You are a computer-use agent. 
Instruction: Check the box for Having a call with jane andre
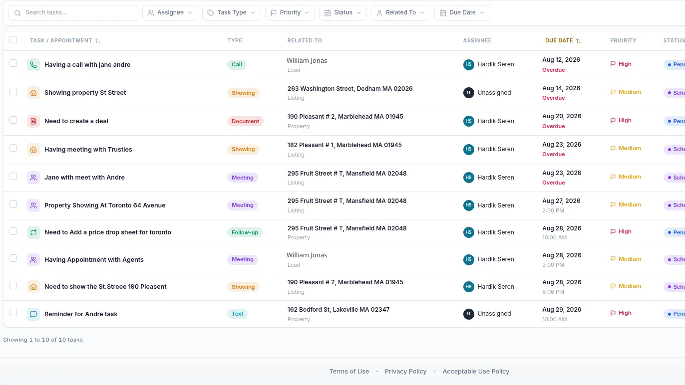(13, 63)
